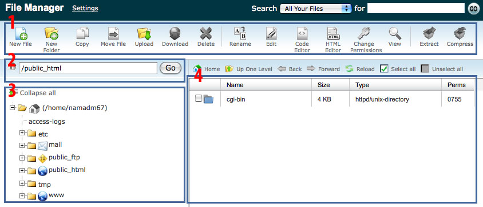This screenshot has width=483, height=207.
Task: Click the 0755 permissions value
Action: tap(454, 99)
